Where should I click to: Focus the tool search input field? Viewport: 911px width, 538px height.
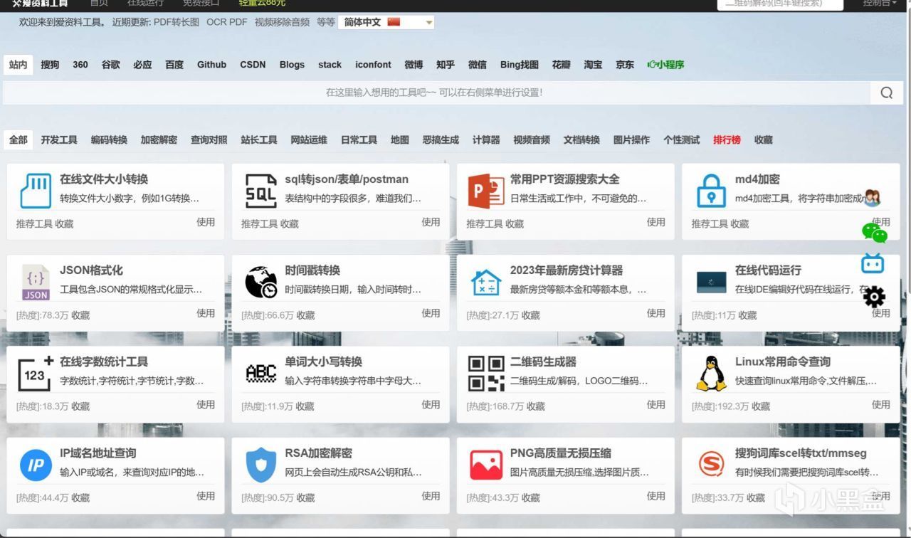(x=436, y=93)
